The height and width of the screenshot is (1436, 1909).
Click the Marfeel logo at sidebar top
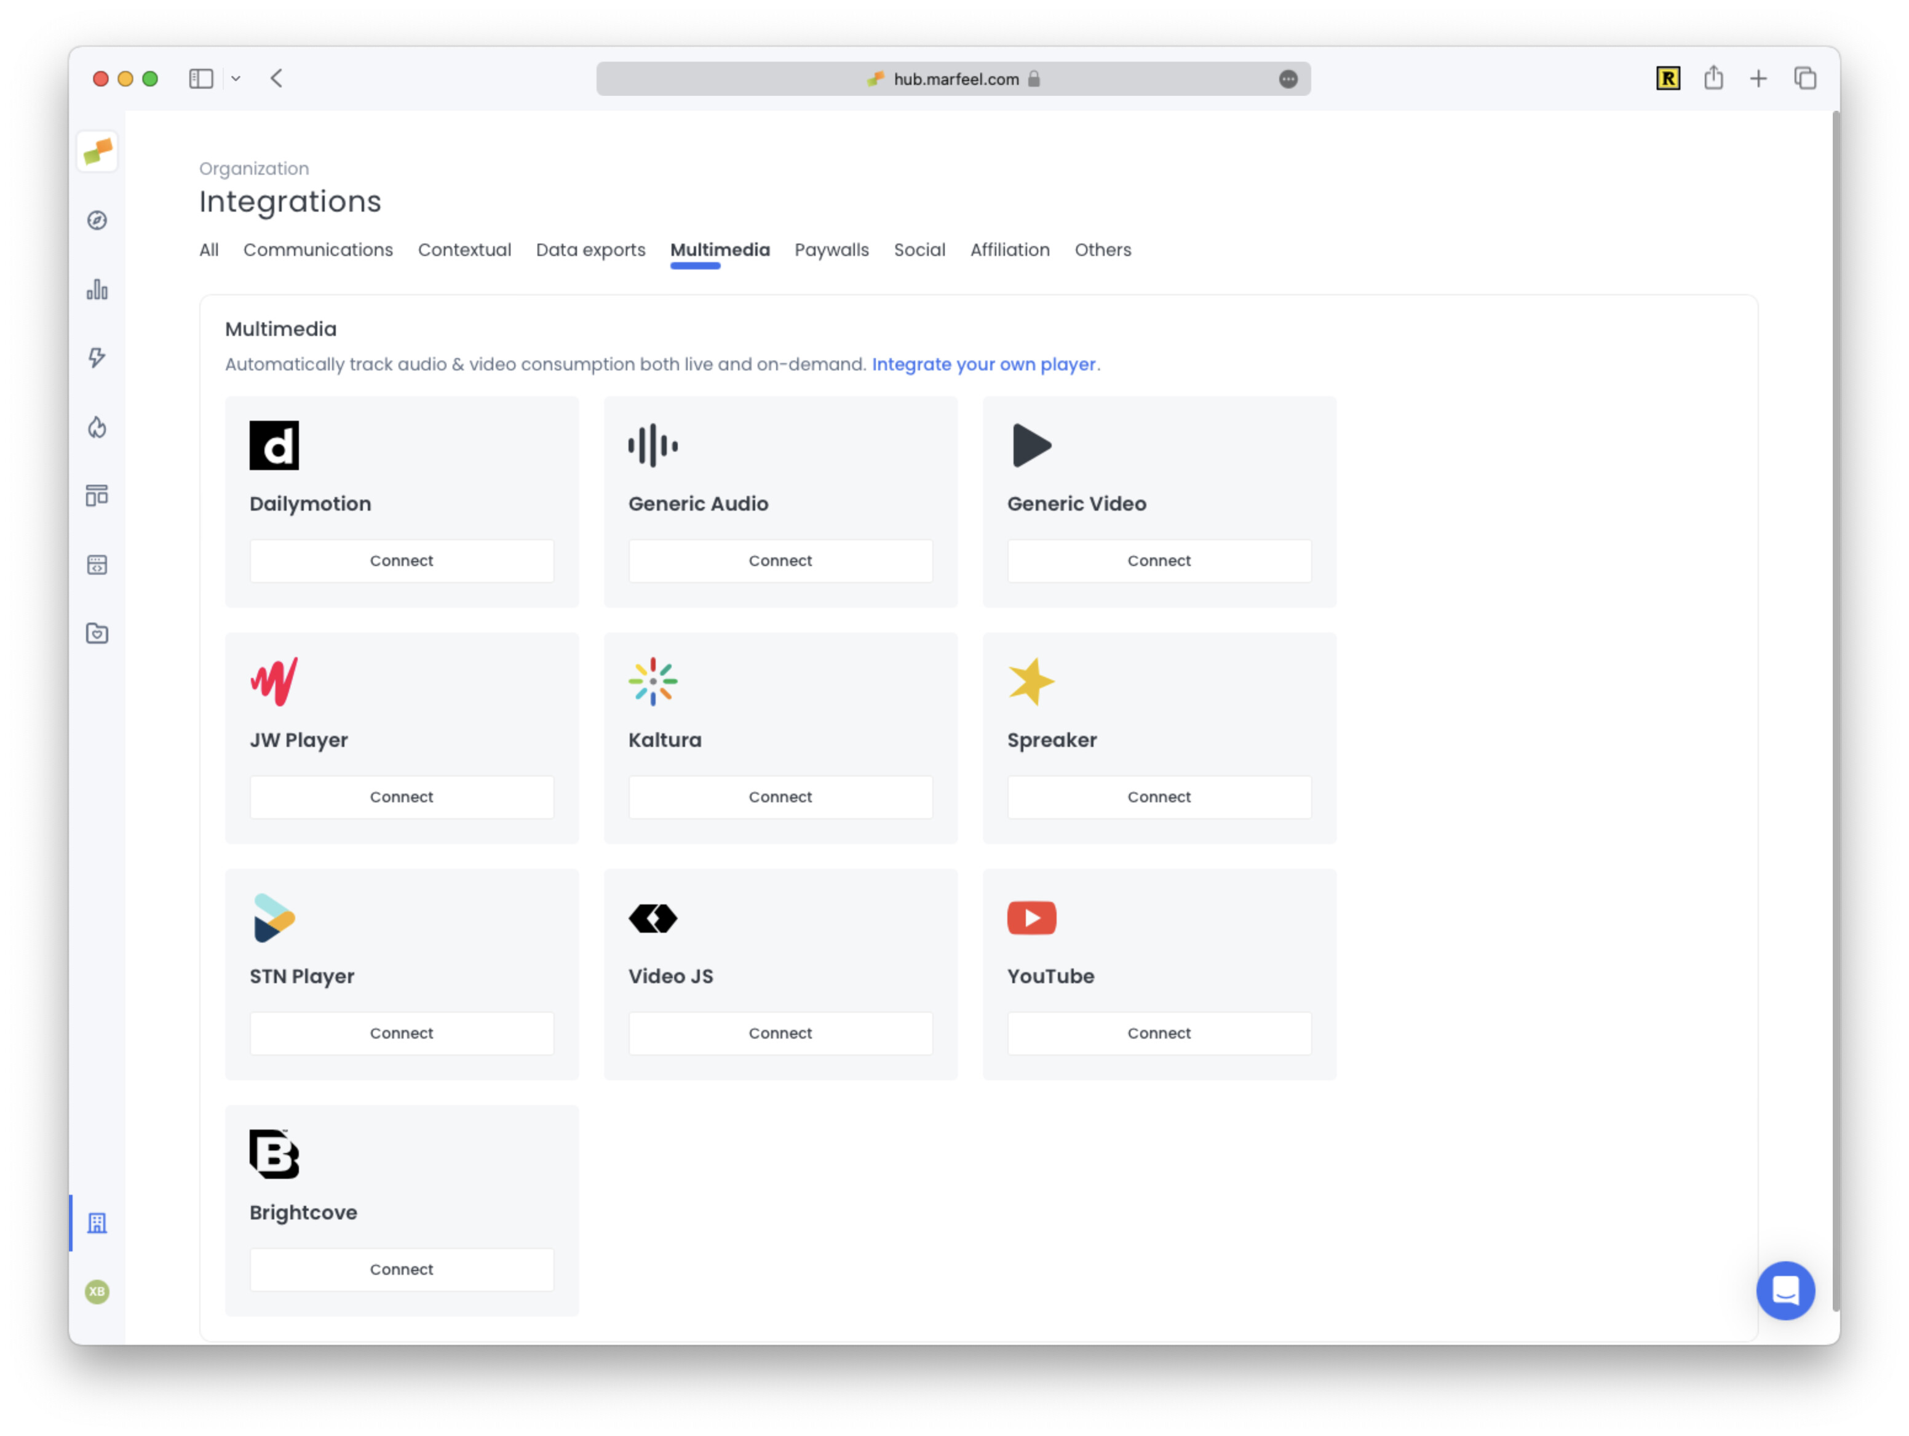click(x=97, y=152)
